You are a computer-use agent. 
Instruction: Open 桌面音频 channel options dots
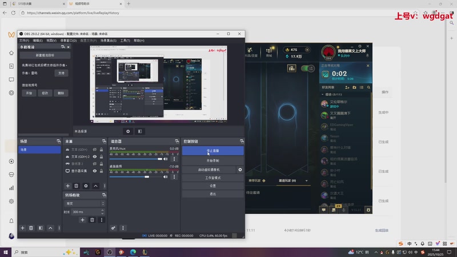(x=174, y=177)
